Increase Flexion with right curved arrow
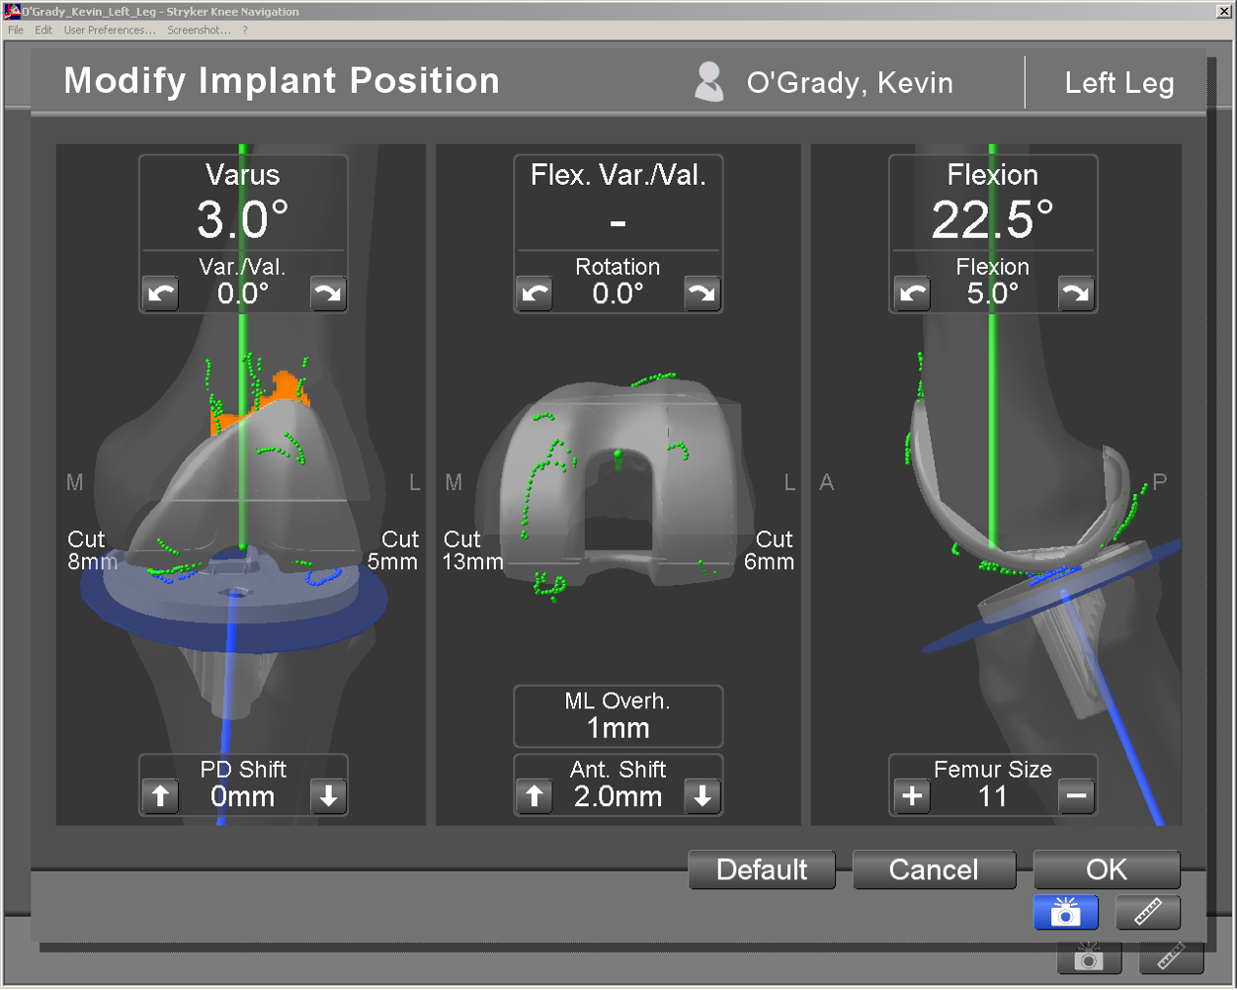1237x990 pixels. (x=1076, y=293)
